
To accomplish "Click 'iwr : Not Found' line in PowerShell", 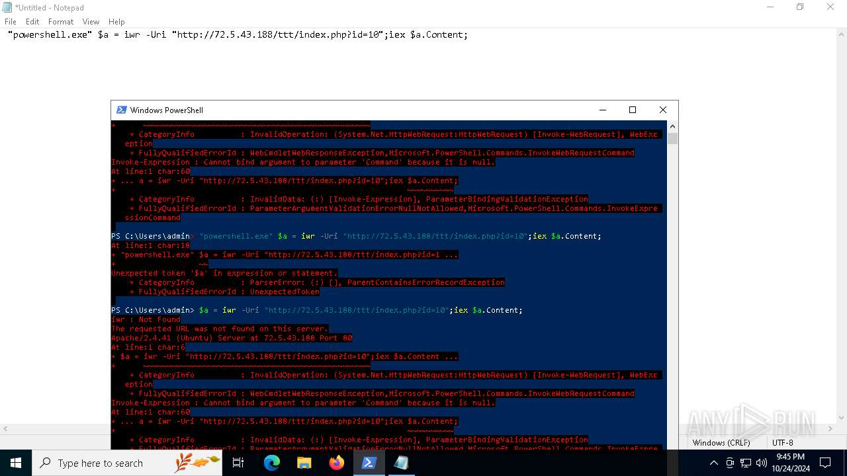I will [x=146, y=319].
